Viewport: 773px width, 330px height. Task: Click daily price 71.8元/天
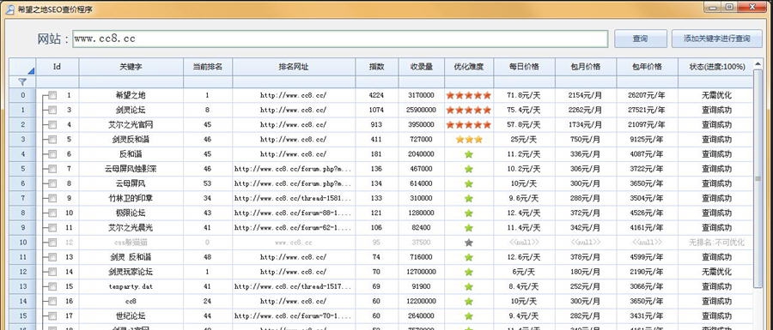[524, 95]
